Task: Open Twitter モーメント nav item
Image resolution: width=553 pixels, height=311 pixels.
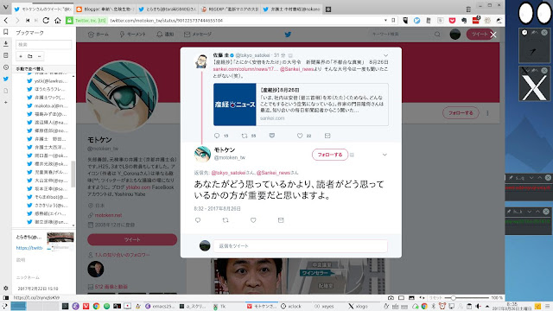Action: click(x=132, y=35)
